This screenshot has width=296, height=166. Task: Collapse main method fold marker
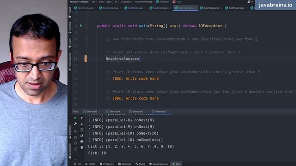[x=86, y=26]
